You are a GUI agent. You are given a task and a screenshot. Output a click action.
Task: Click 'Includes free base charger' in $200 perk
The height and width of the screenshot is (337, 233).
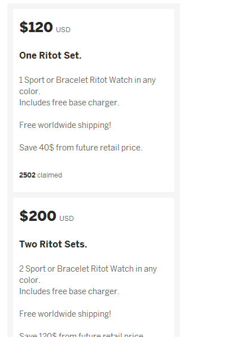click(x=69, y=291)
